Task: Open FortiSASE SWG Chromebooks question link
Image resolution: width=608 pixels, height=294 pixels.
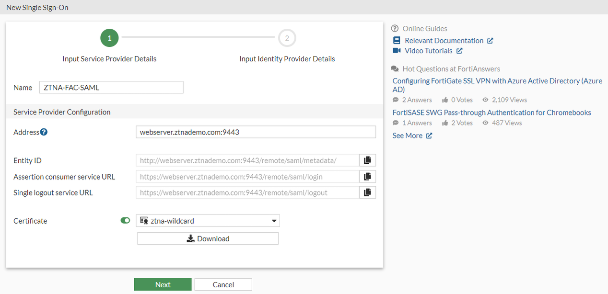Action: click(491, 113)
